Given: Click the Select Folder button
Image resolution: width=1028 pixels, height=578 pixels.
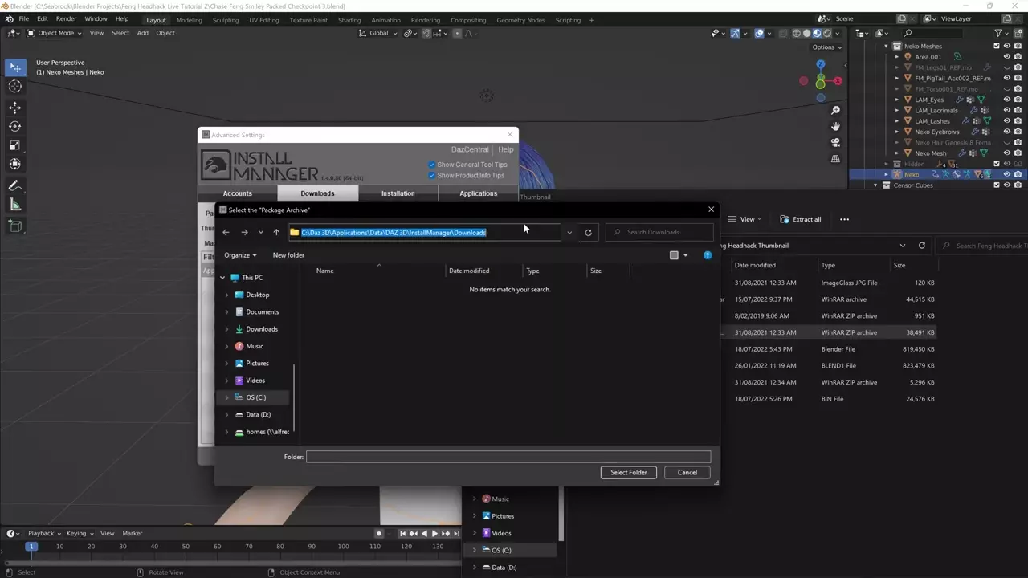Looking at the screenshot, I should pos(628,472).
